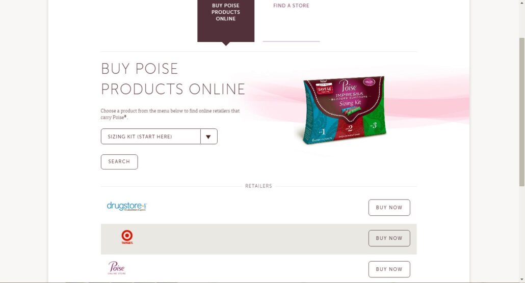The height and width of the screenshot is (283, 525).
Task: Switch to the Find a Store tab
Action: [x=291, y=6]
